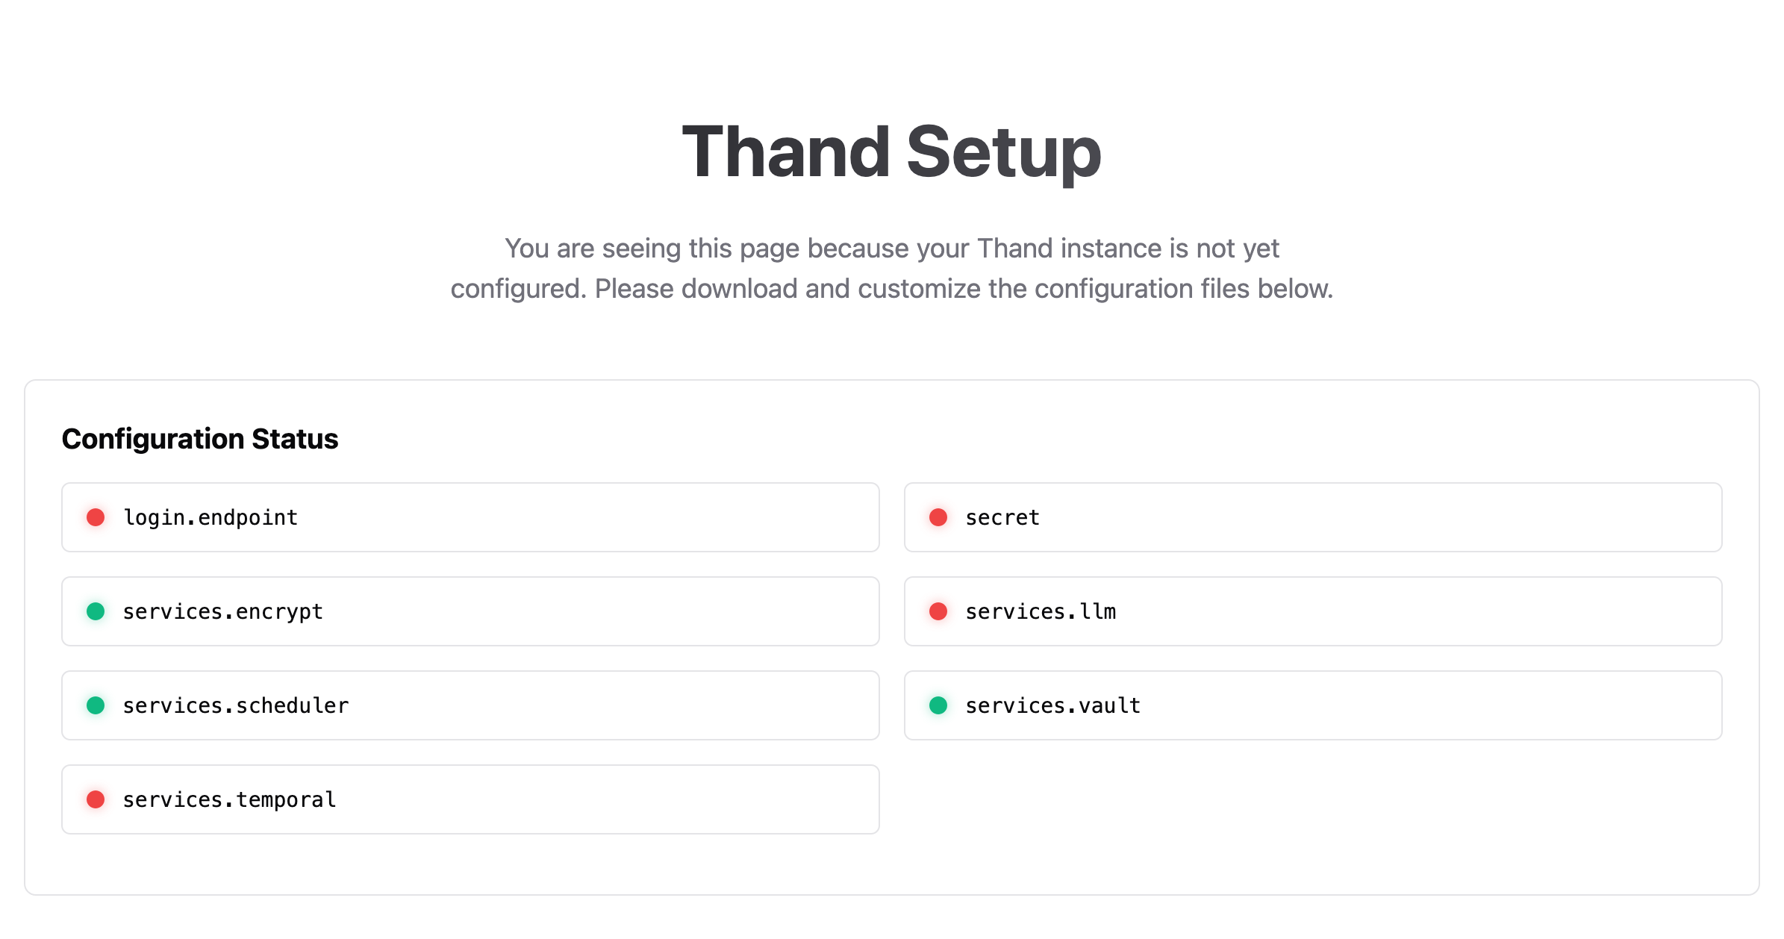Screen dimensions: 1784x939
Task: Click the red status dot beside services.llm
Action: pos(938,611)
